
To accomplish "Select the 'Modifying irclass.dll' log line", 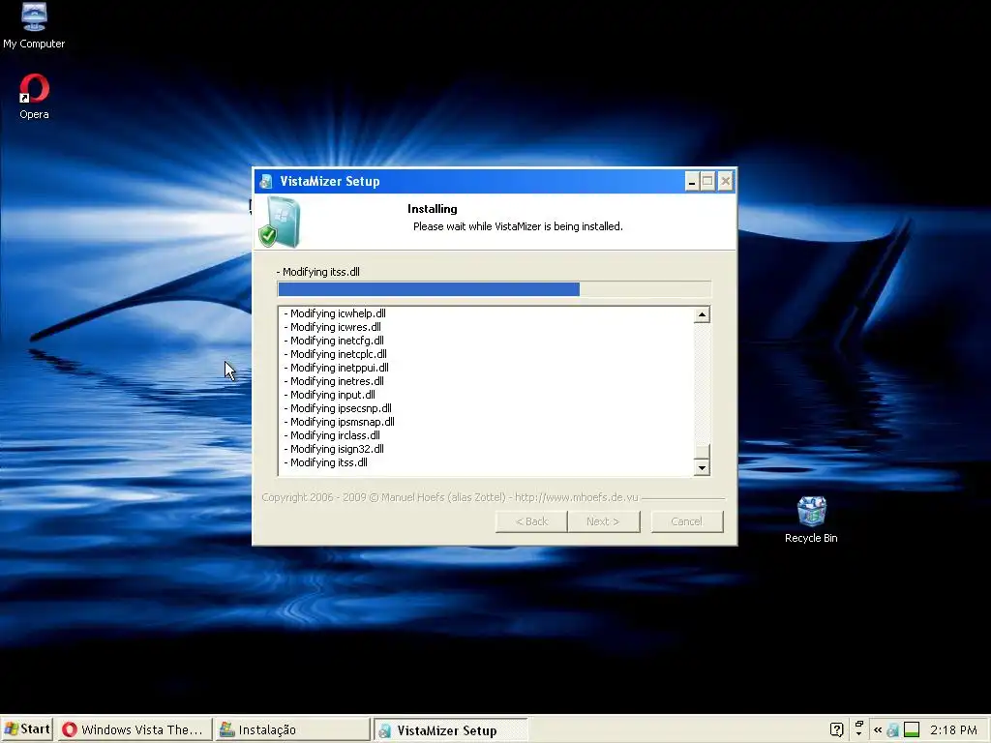I will point(332,435).
